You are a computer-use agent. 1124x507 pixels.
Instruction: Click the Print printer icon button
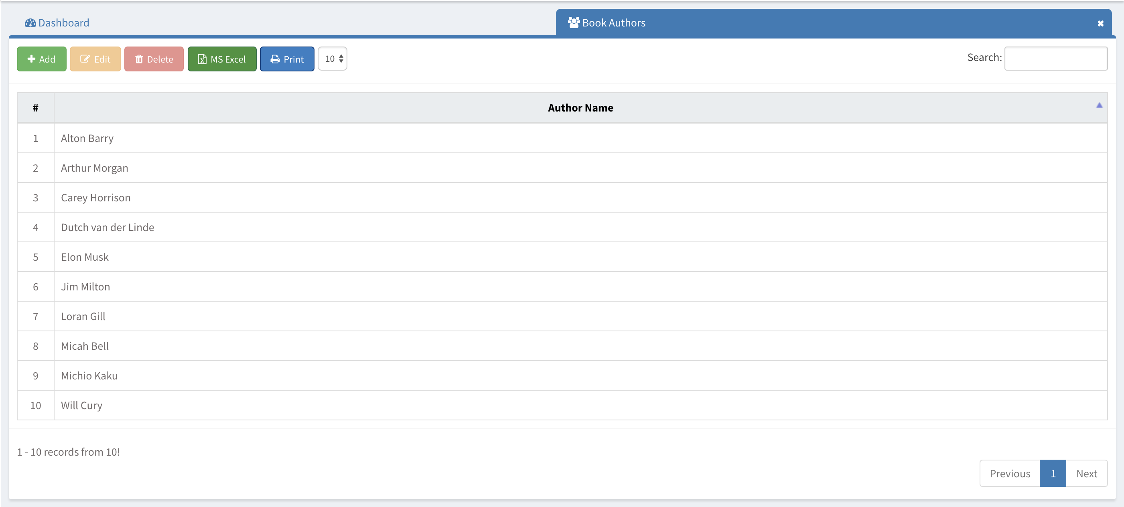[x=275, y=59]
